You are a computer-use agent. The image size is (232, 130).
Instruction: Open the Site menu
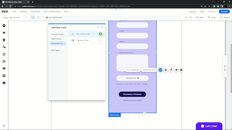[x=14, y=12]
